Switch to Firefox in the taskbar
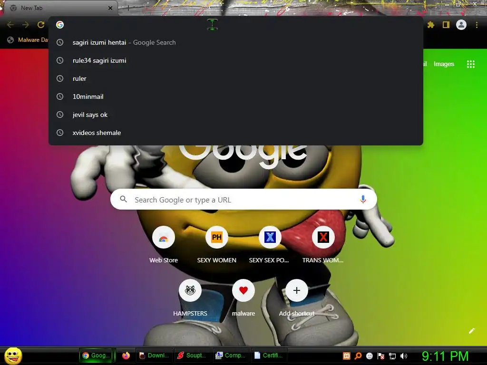The image size is (487, 365). 126,355
